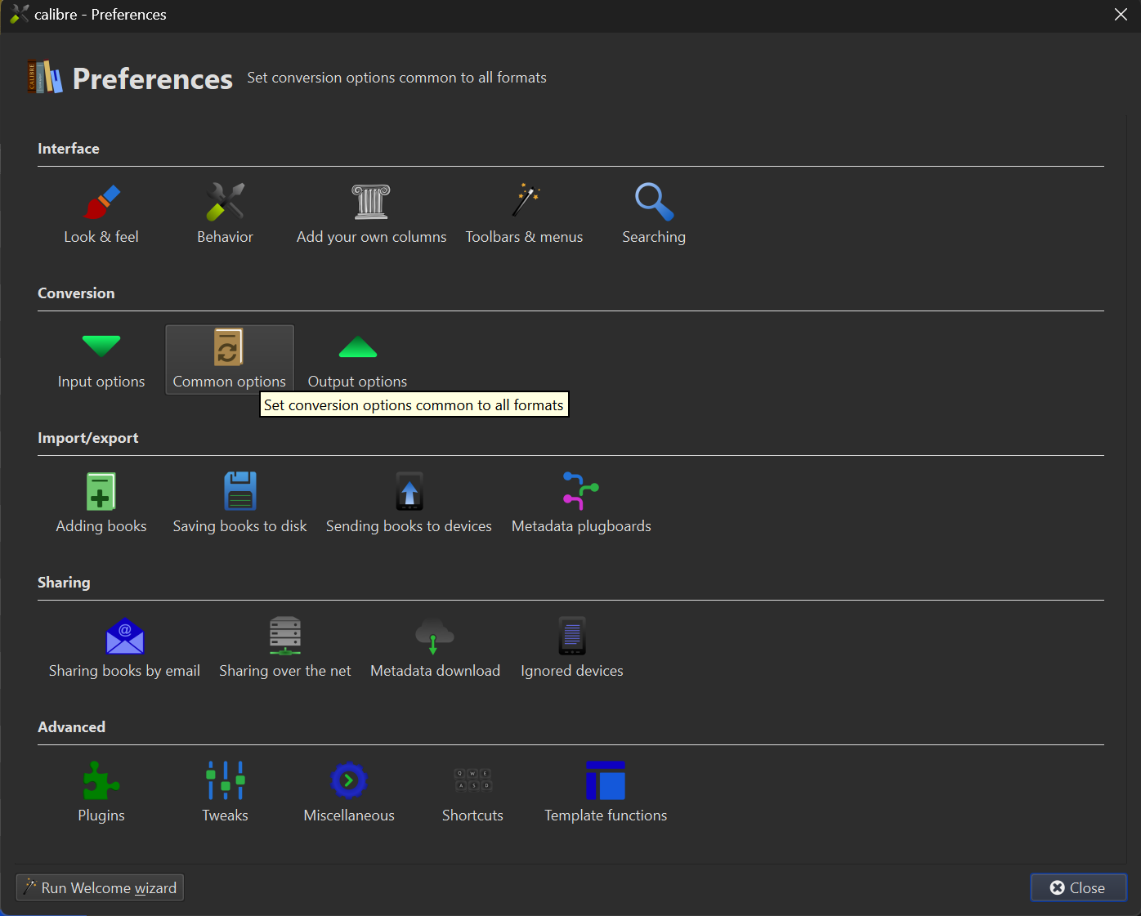Click Run Welcome wizard button
The width and height of the screenshot is (1141, 916).
(100, 887)
